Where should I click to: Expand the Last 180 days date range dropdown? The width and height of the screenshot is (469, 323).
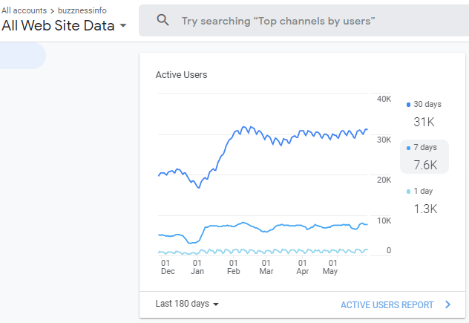point(187,304)
